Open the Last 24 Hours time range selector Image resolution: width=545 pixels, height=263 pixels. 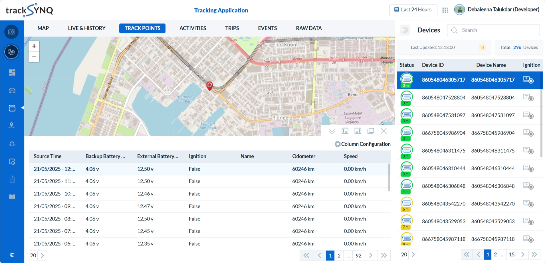(x=413, y=10)
